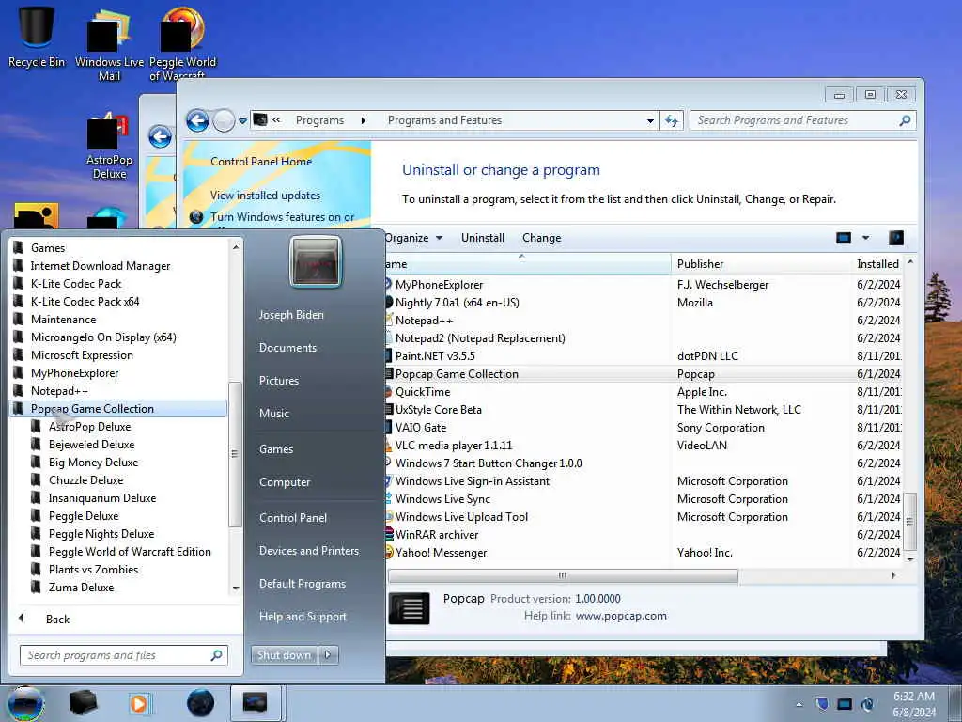Open Turn Windows features on or off link
Screen dimensions: 962x722
coord(282,217)
